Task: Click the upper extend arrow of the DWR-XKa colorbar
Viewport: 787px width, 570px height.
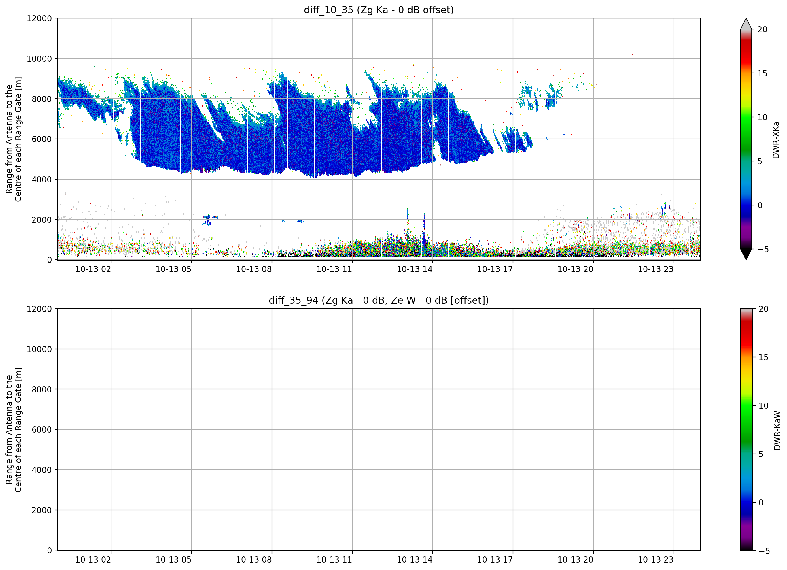Action: (x=746, y=24)
